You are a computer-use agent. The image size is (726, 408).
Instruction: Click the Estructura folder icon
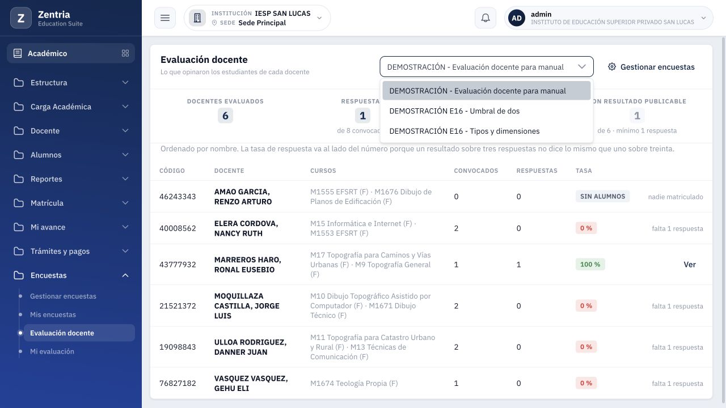pos(19,83)
